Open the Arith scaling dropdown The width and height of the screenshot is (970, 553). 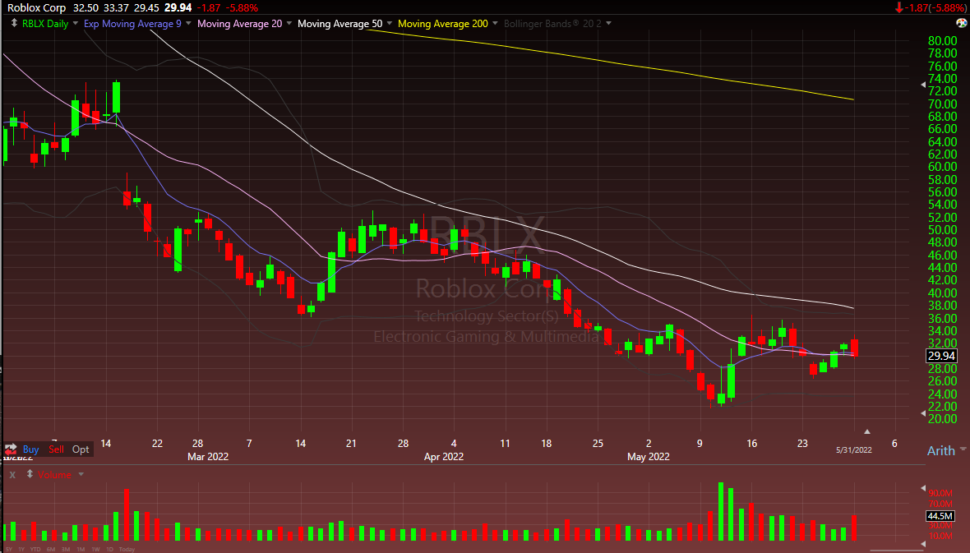click(963, 449)
